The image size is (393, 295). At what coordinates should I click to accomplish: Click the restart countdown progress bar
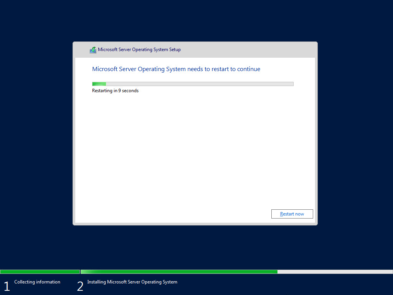[x=193, y=84]
